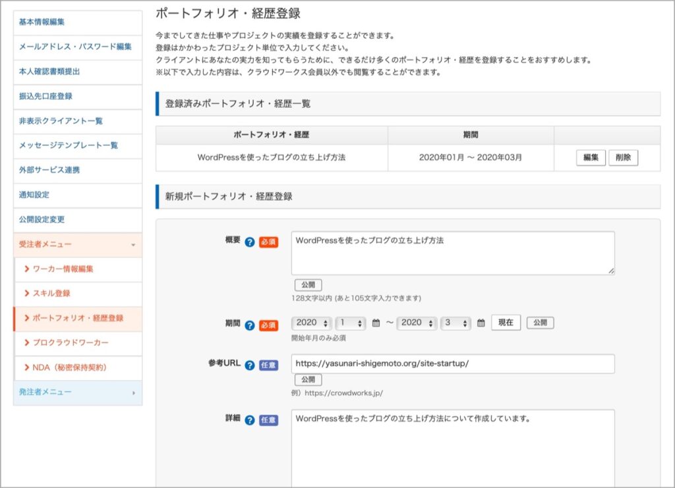The image size is (675, 488).
Task: Toggle 公開 button in the 期間 row
Action: click(541, 323)
